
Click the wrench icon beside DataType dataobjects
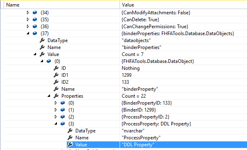[42, 40]
